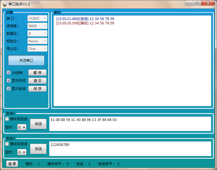The height and width of the screenshot is (170, 217).
Task: Toggle the 显示发送 checkbox
Action: point(8,89)
